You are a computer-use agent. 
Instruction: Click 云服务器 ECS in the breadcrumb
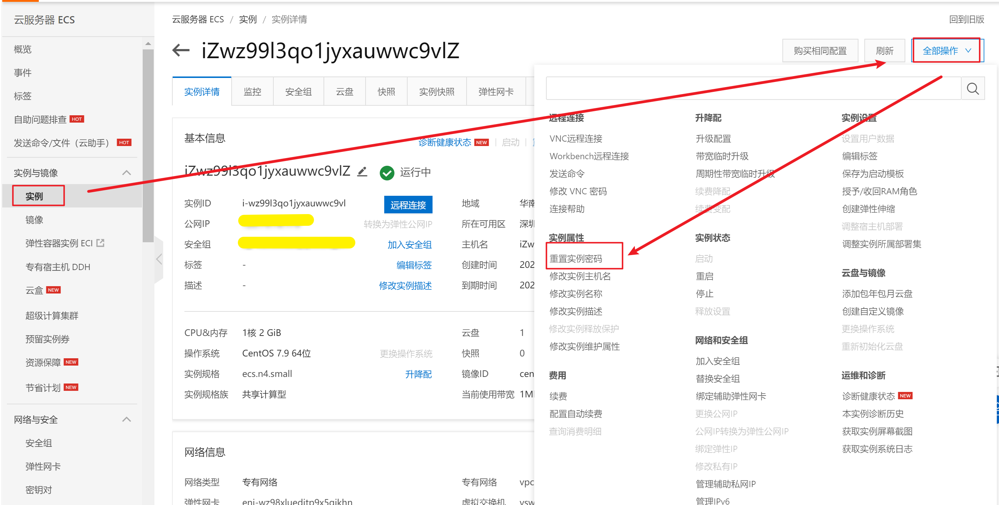click(198, 19)
